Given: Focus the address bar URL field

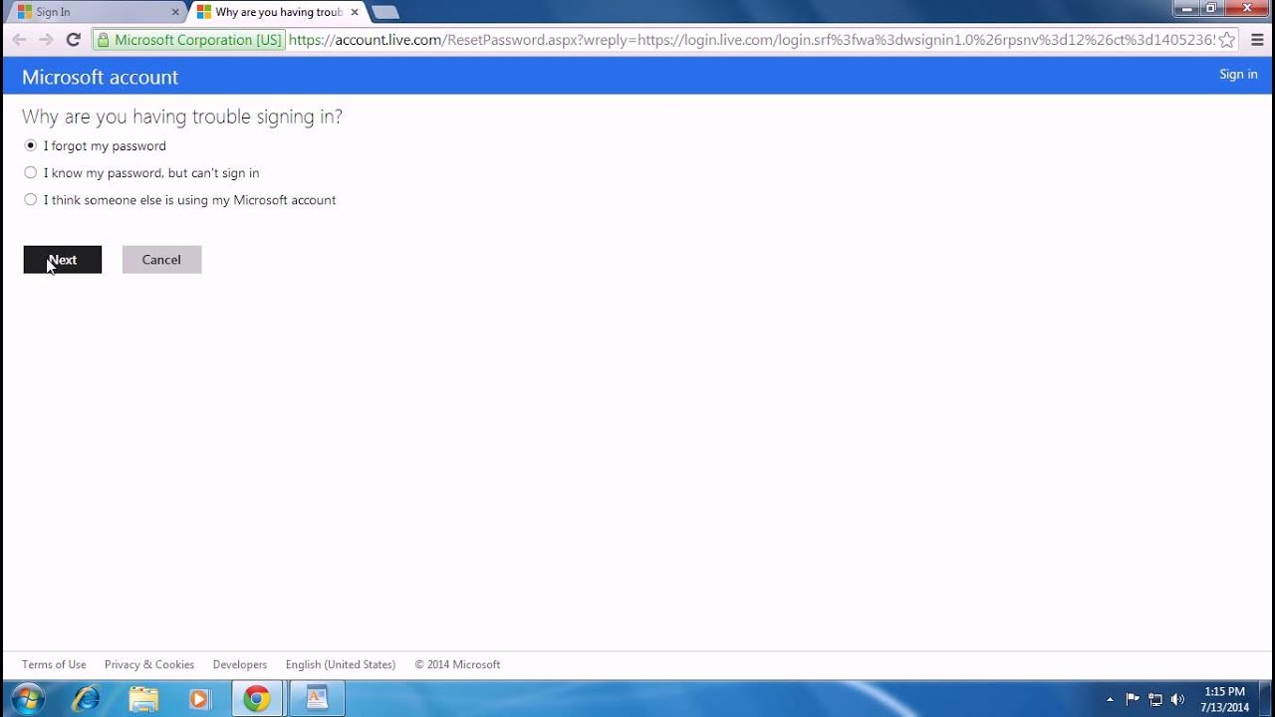Looking at the screenshot, I should tap(751, 40).
